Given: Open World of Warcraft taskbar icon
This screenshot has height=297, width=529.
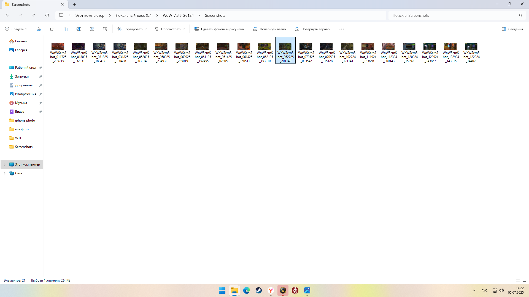Looking at the screenshot, I should (283, 290).
